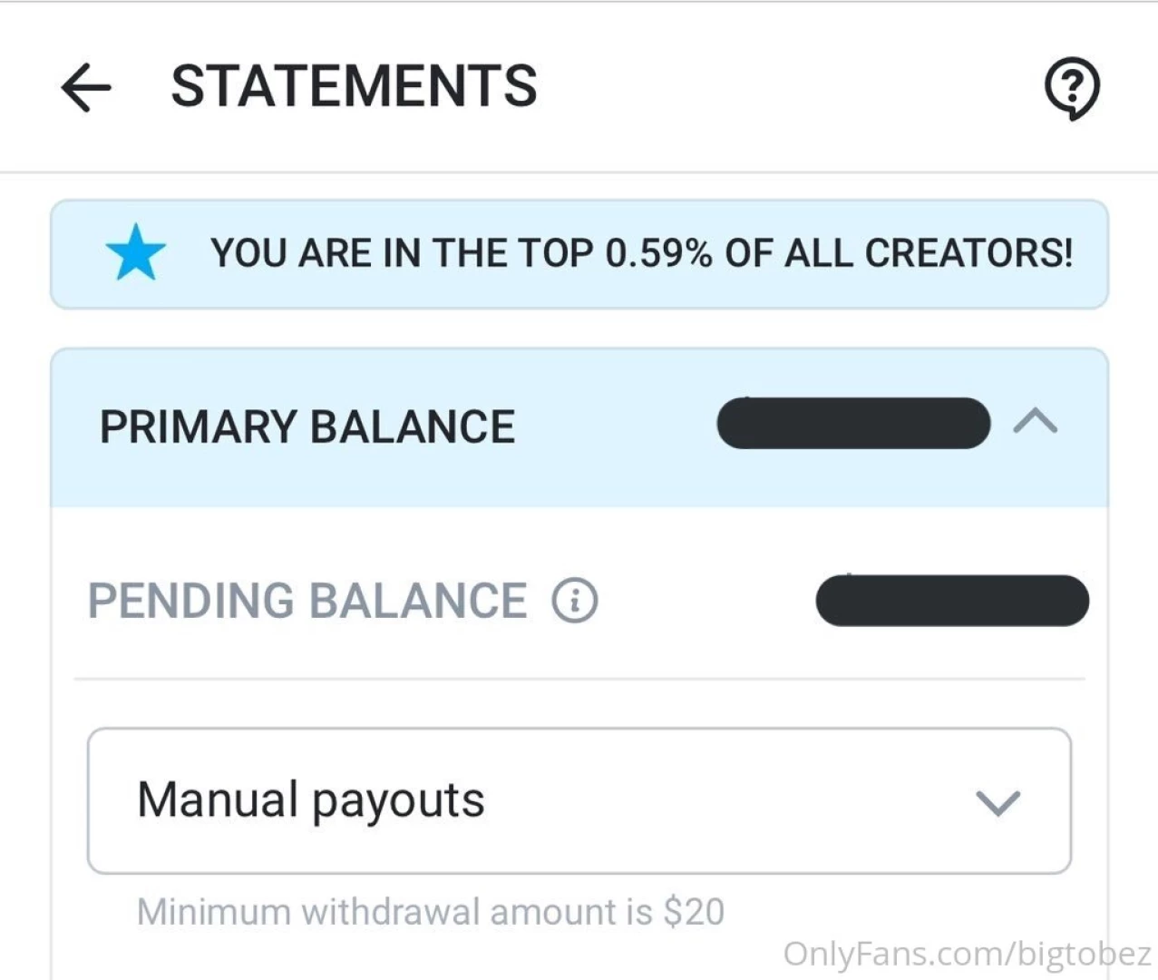Image resolution: width=1158 pixels, height=980 pixels.
Task: Click the divider line below Pending Balance
Action: (x=579, y=679)
